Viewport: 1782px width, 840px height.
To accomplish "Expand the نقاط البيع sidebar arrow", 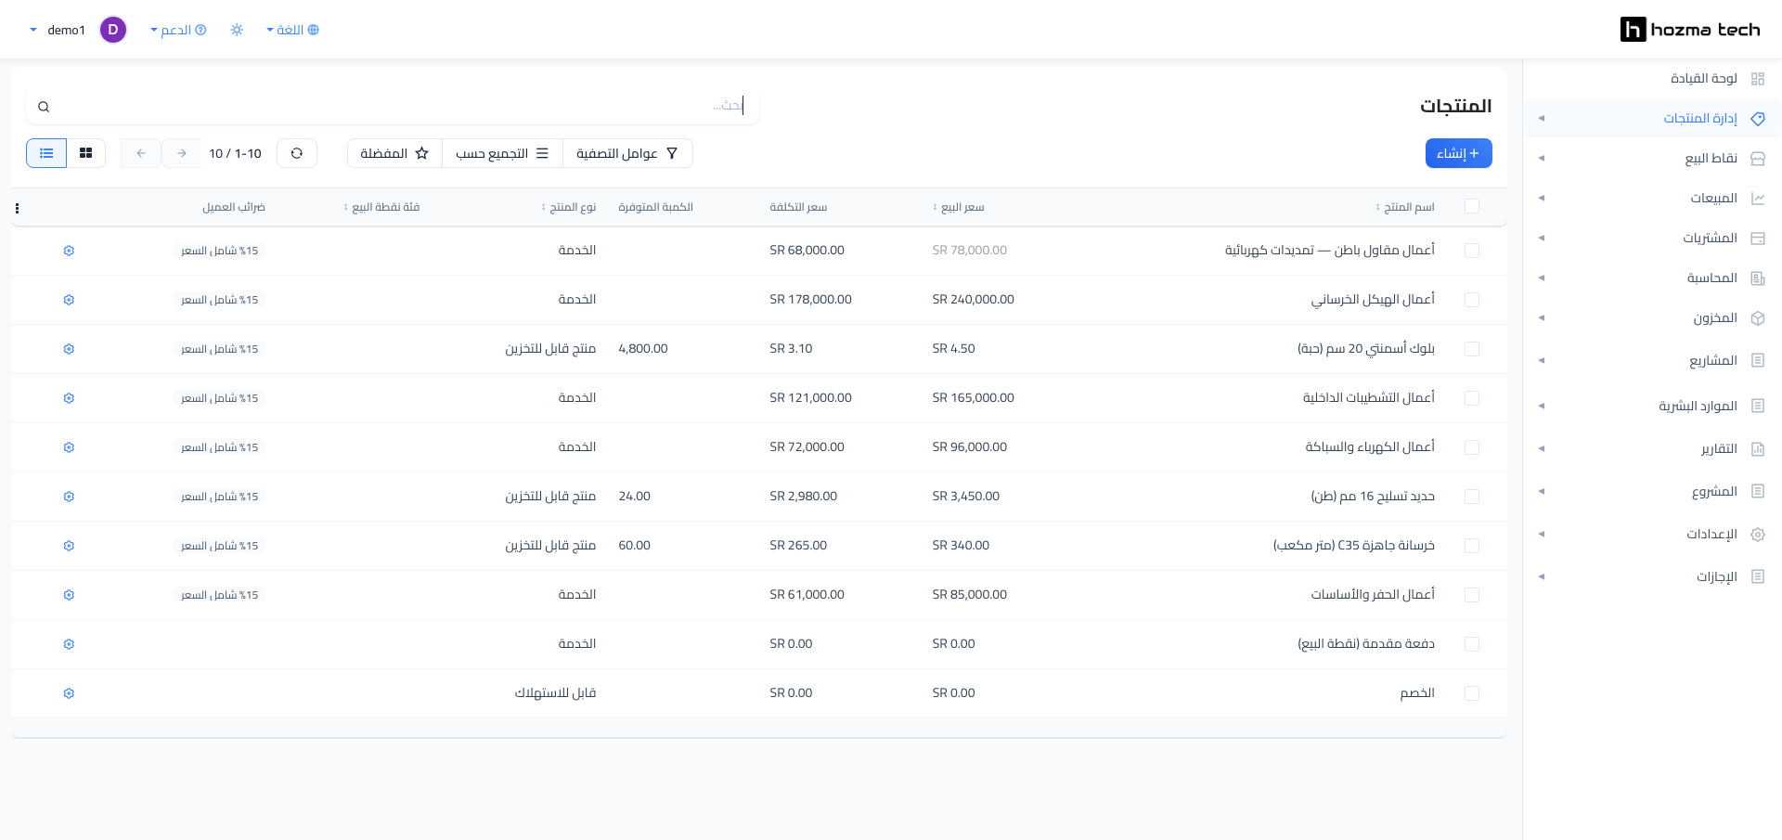I will (x=1542, y=159).
